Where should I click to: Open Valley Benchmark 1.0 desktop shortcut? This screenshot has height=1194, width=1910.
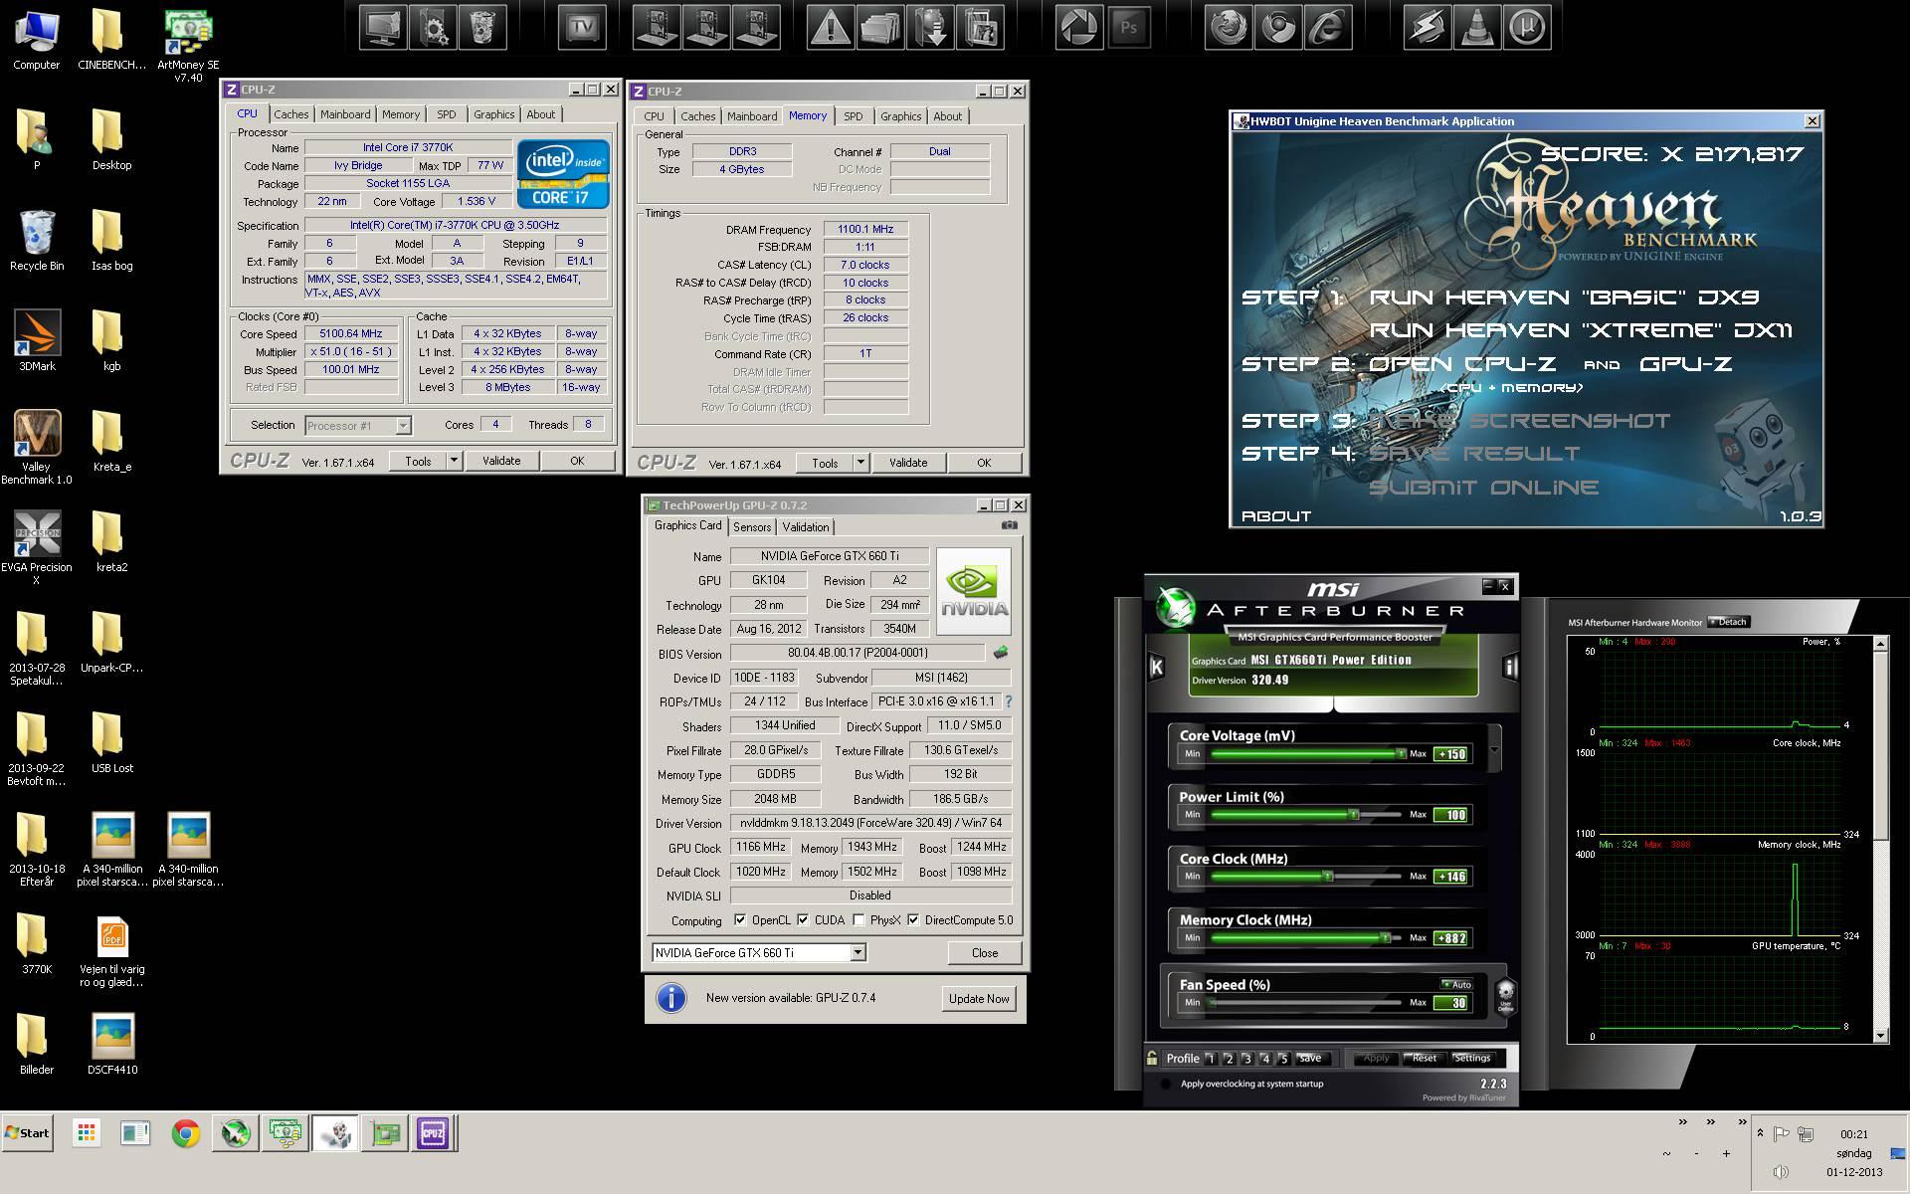pos(37,447)
